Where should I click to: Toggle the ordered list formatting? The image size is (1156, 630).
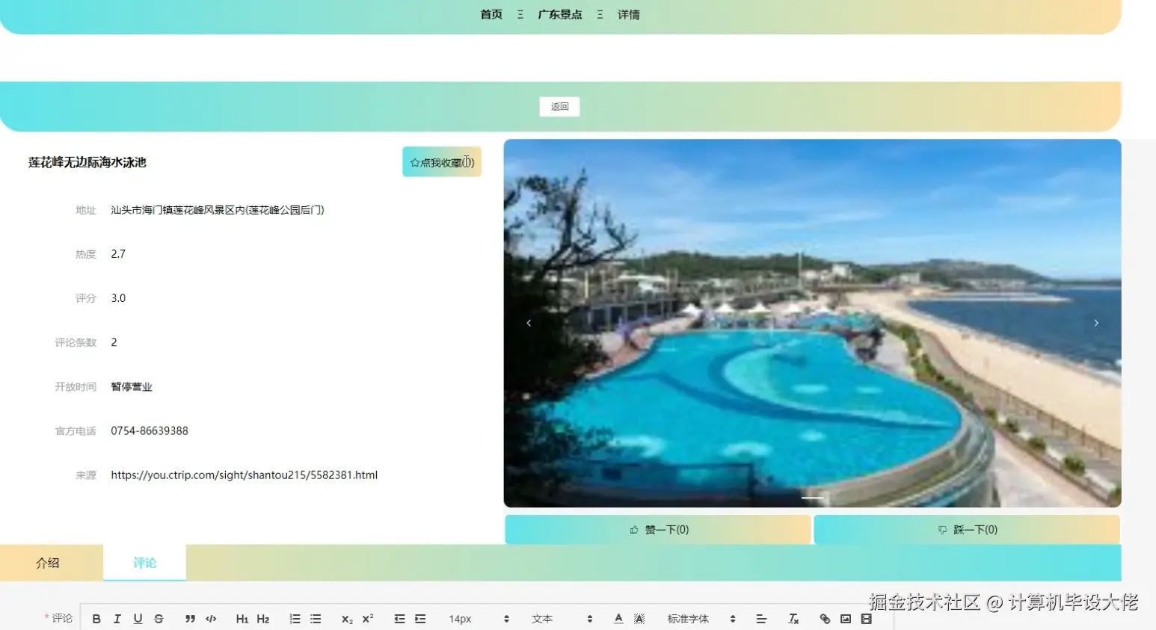tap(295, 618)
